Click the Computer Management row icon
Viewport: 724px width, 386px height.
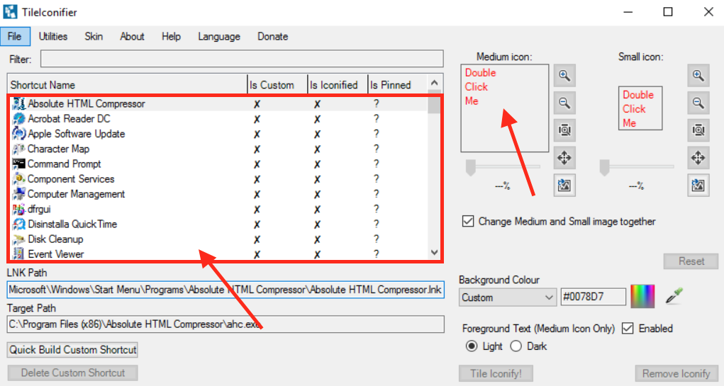point(18,194)
